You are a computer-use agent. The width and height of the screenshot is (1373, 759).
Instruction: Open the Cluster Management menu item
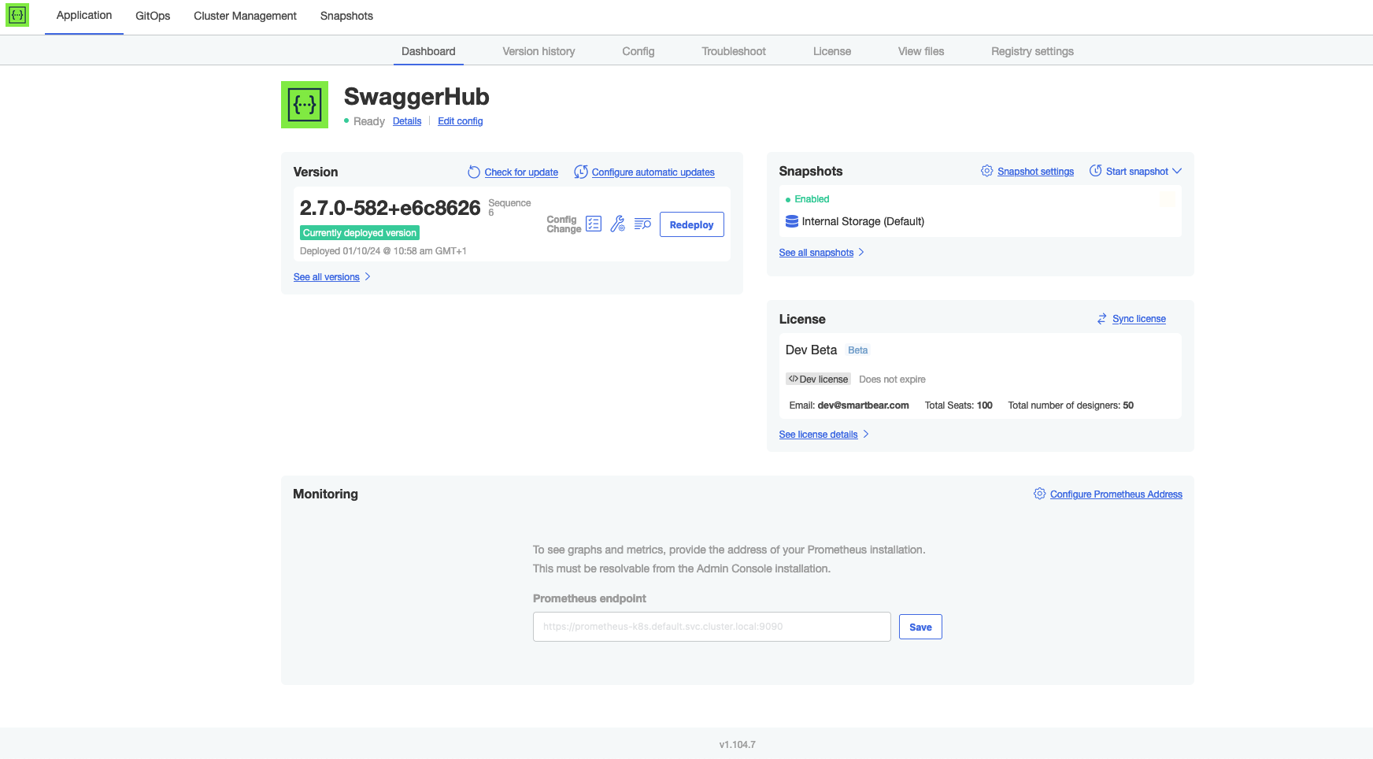point(245,16)
